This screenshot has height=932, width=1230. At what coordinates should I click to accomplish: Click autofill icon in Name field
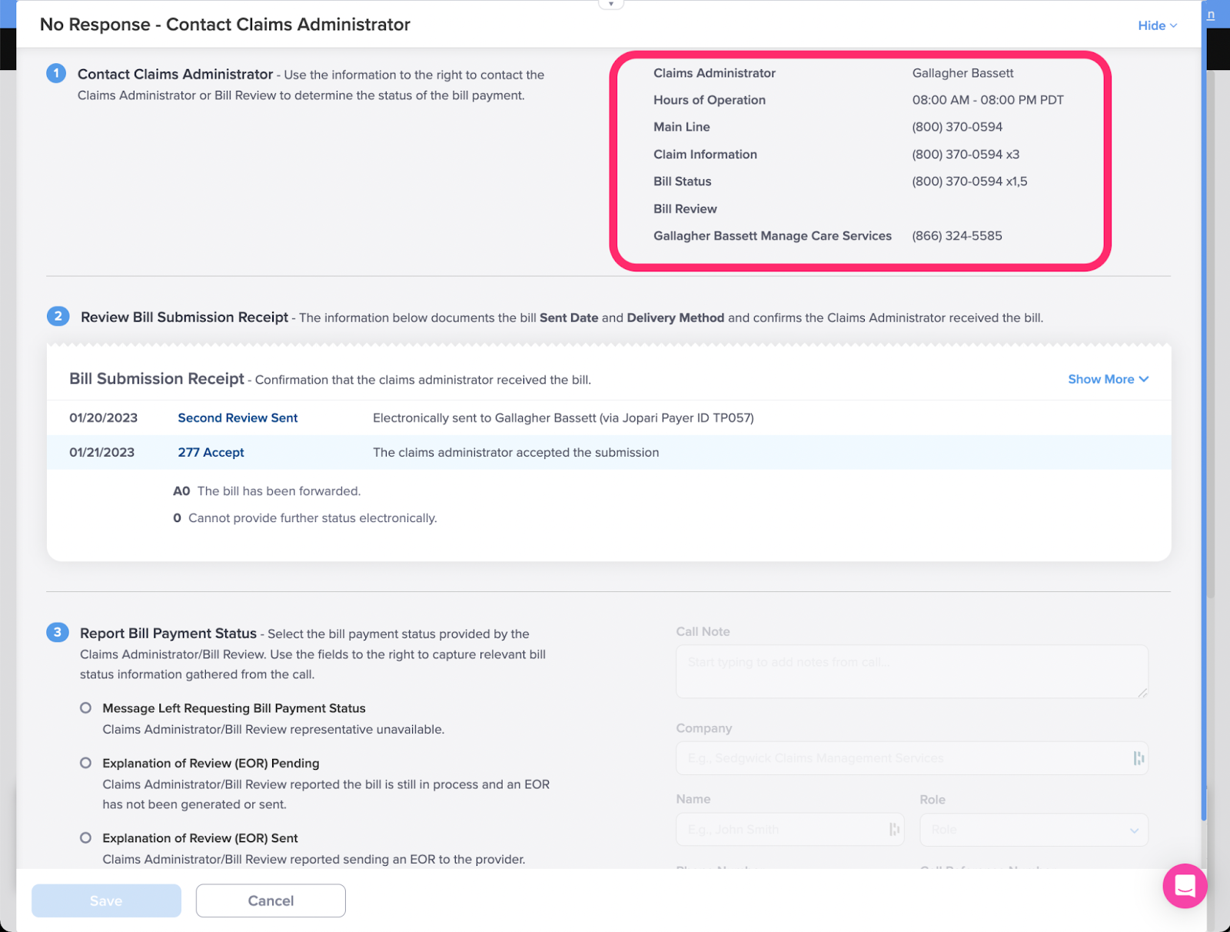click(x=894, y=829)
